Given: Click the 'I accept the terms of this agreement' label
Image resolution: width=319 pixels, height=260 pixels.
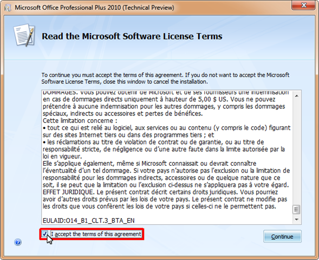Looking at the screenshot, I should click(96, 234).
